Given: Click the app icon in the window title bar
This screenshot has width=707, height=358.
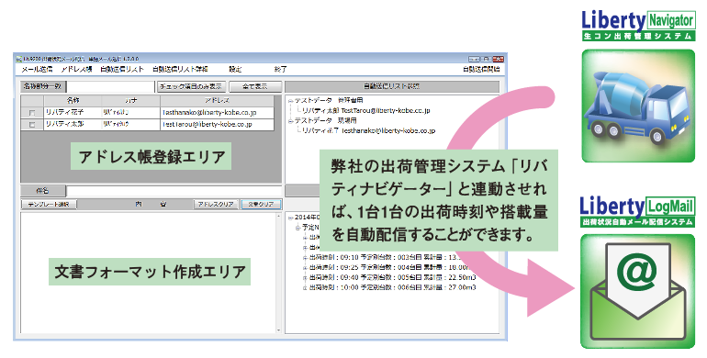Looking at the screenshot, I should click(19, 59).
